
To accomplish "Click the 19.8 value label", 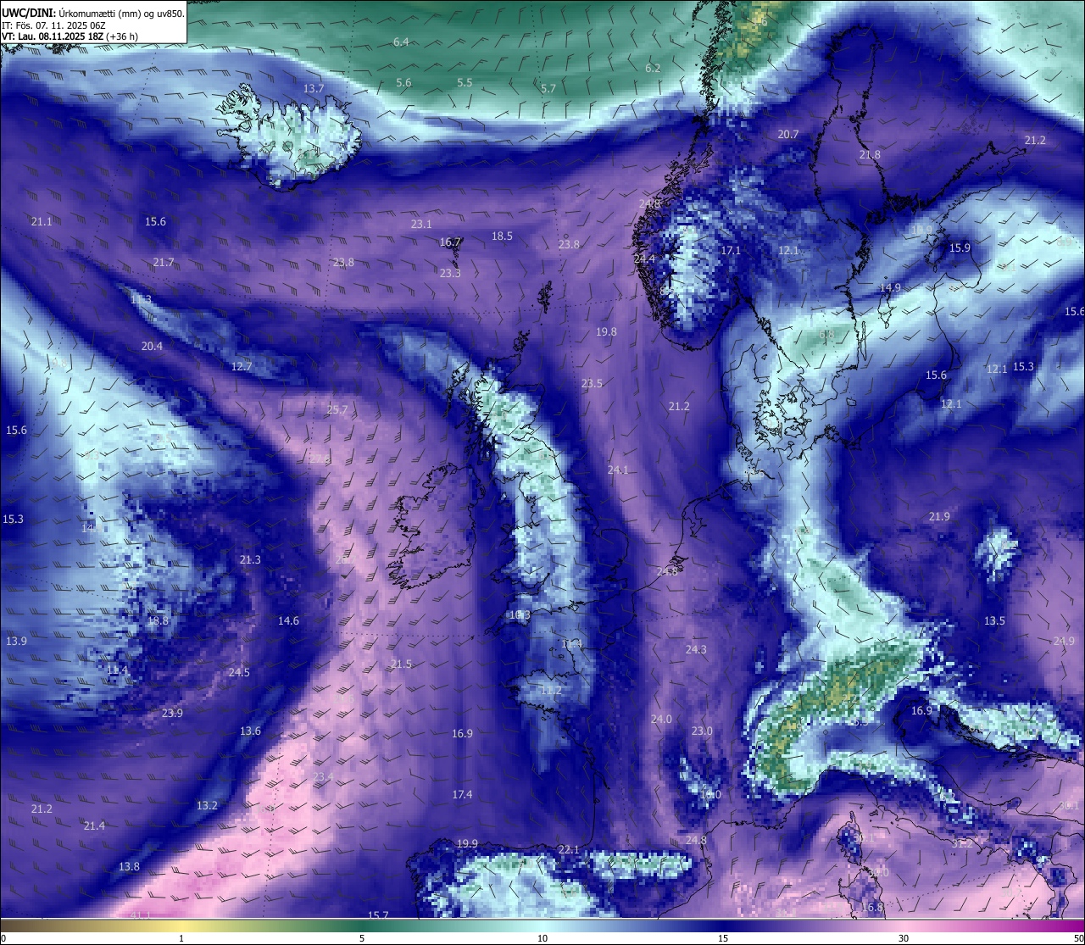I will pos(606,332).
